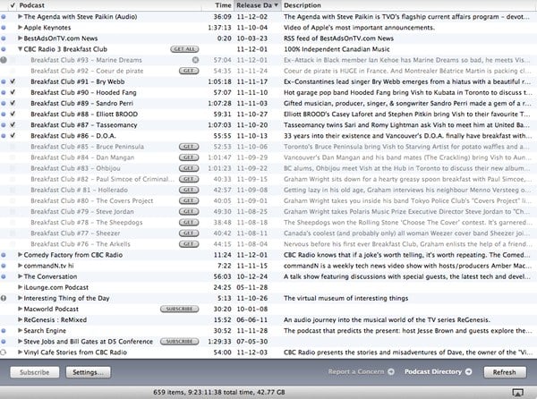
Task: Expand iLounge.com Podcast episodes
Action: (21, 287)
